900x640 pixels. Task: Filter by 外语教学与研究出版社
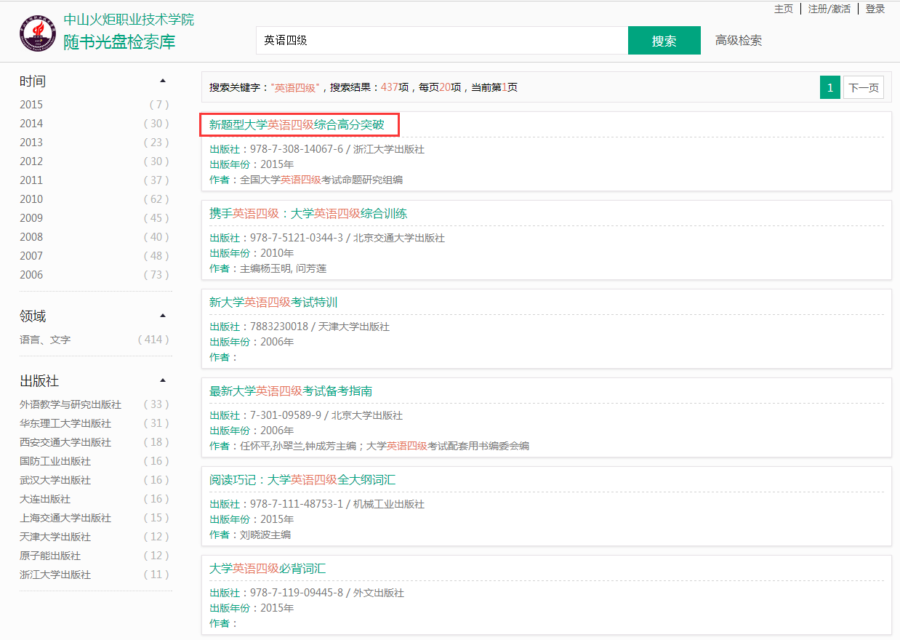pyautogui.click(x=71, y=404)
